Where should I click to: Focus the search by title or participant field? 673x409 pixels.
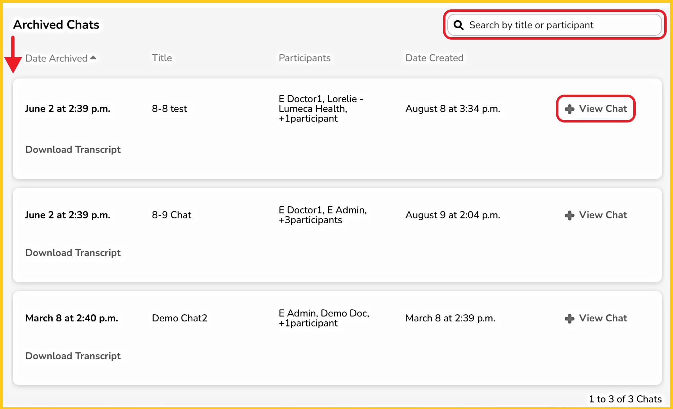pos(558,25)
